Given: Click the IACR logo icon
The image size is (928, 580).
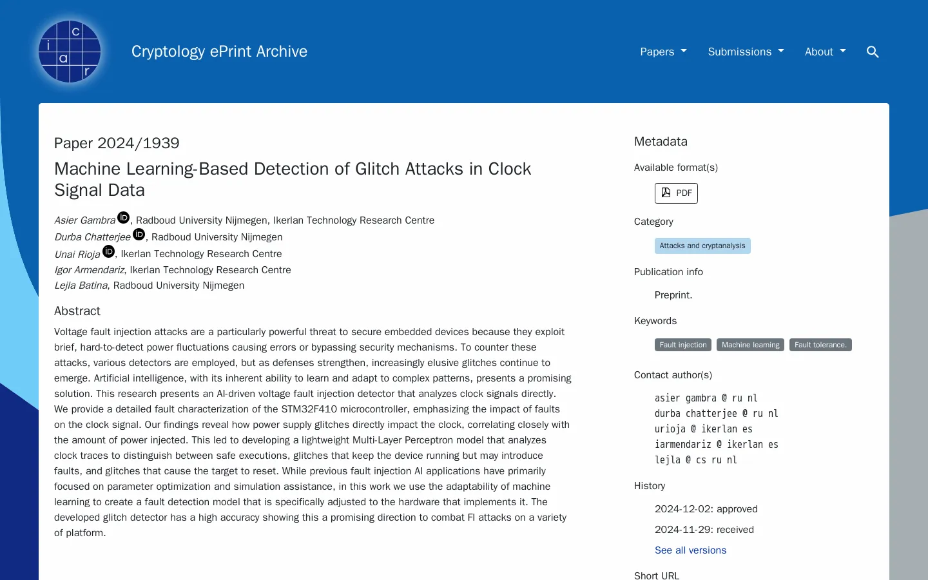Looking at the screenshot, I should click(70, 52).
